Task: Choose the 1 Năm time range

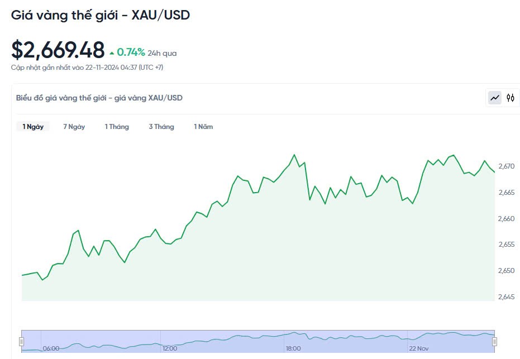Action: click(203, 127)
